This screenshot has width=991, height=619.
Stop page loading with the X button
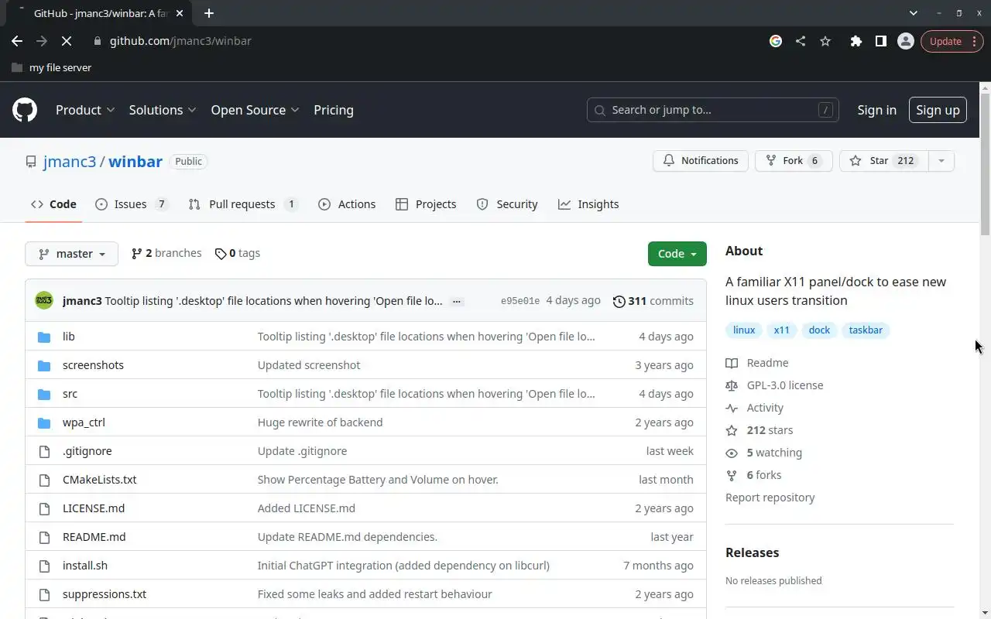(x=67, y=41)
